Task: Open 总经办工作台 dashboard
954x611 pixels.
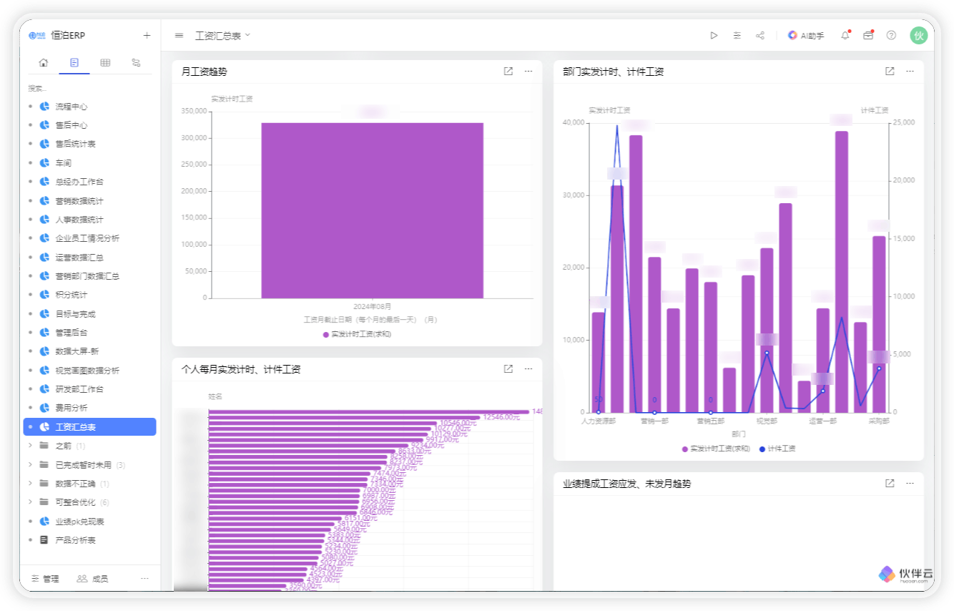Action: click(79, 182)
